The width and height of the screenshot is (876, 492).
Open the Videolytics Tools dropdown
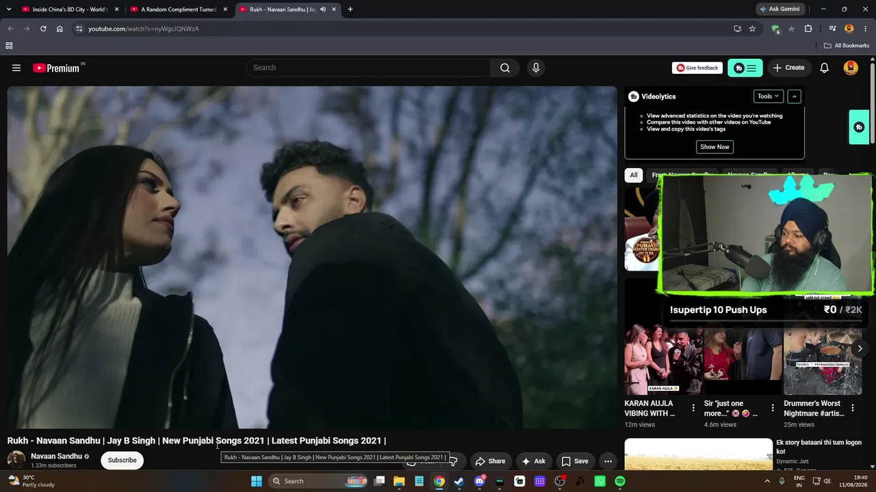coord(769,96)
